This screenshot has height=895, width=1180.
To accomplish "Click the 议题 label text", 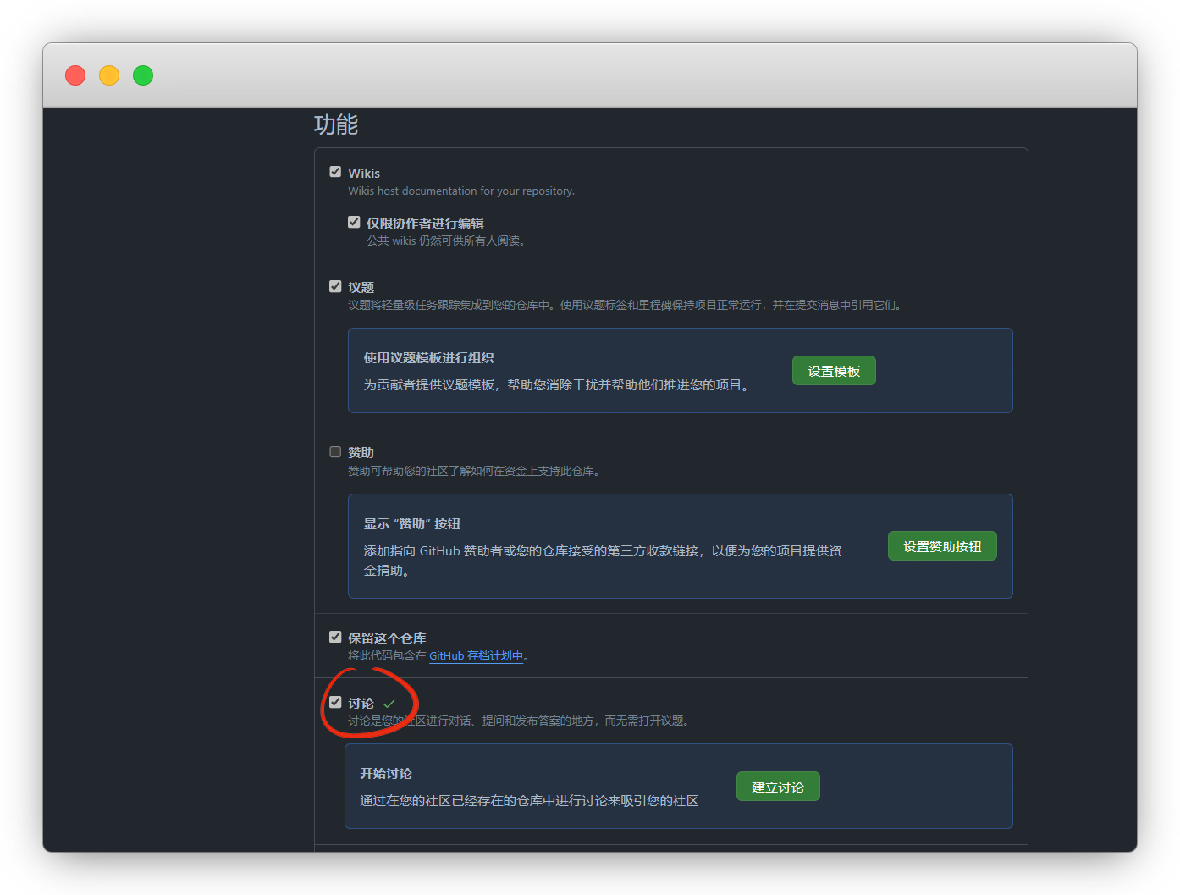I will point(361,288).
